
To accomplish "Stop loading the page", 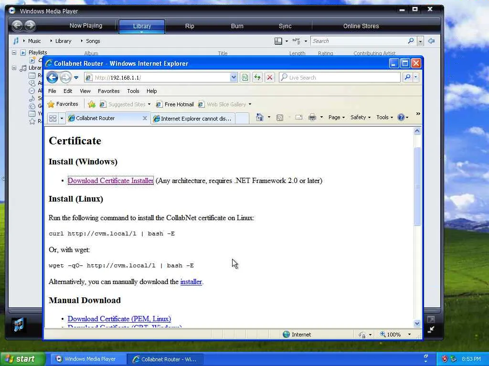I will click(270, 78).
